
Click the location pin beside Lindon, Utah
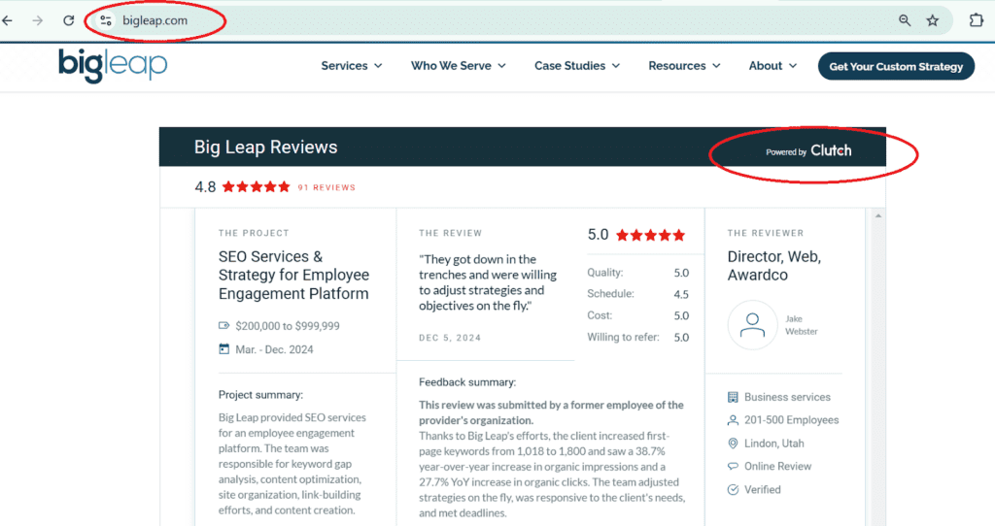pos(733,443)
